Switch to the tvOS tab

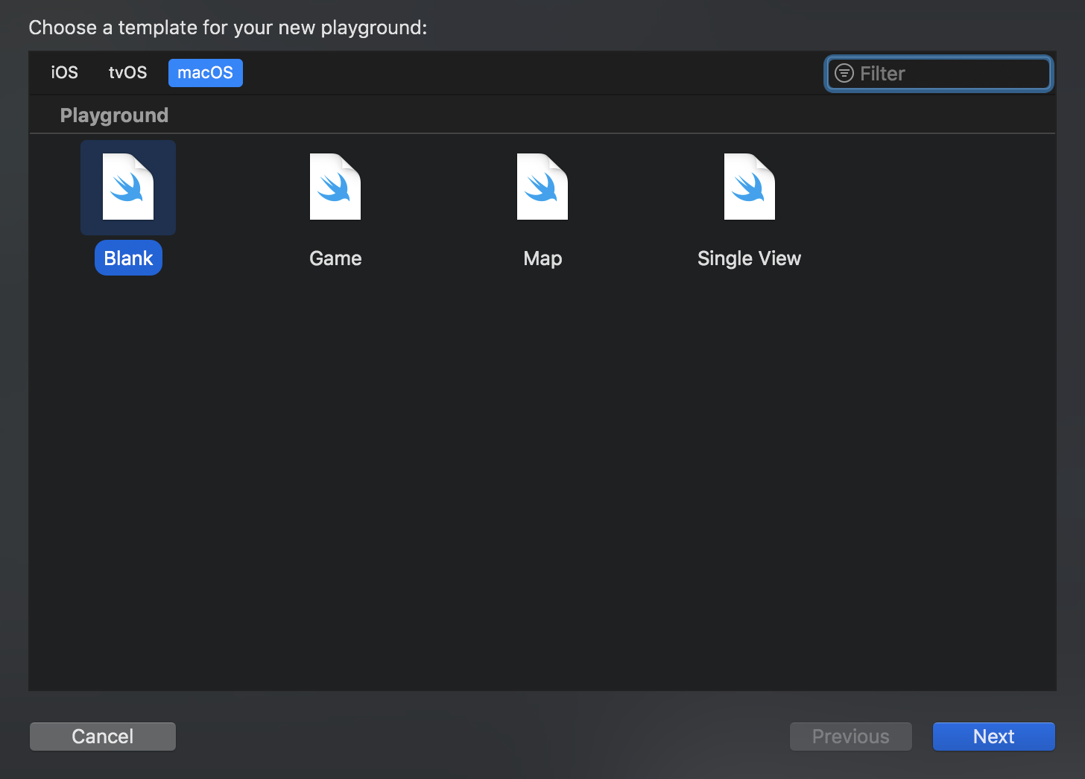[128, 73]
